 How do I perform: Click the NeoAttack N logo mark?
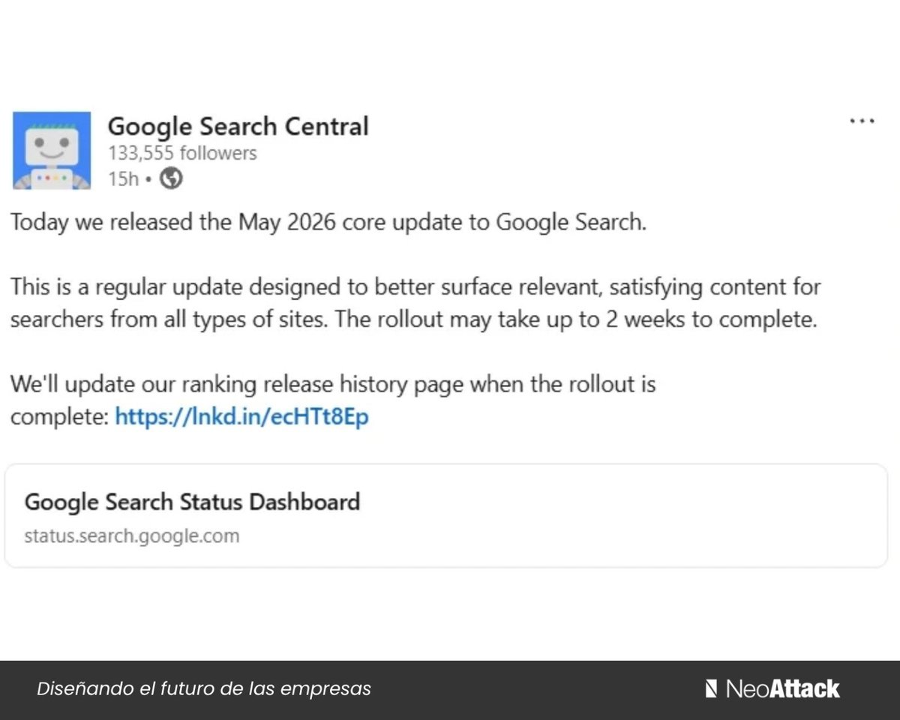711,688
